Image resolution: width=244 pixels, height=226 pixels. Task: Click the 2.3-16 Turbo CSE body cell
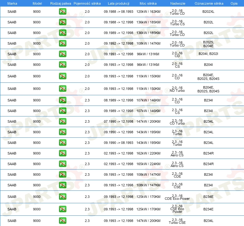coord(177,221)
